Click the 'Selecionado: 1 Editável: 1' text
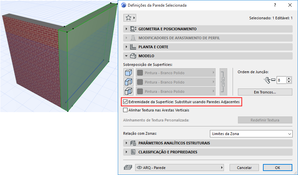The height and width of the screenshot is (175, 298). [271, 18]
